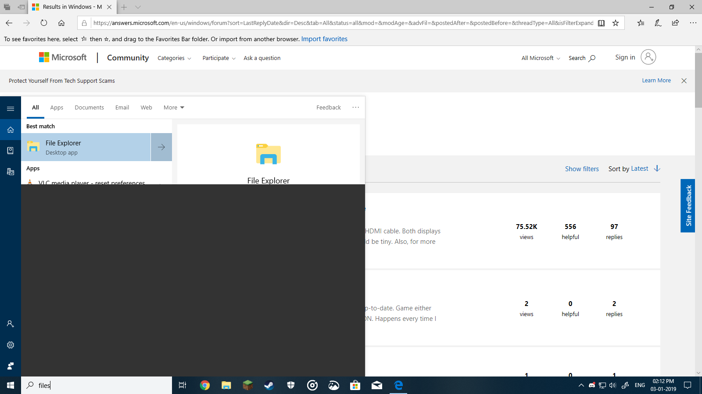Open the Photos app taskbar icon
The image size is (702, 394).
tap(333, 385)
